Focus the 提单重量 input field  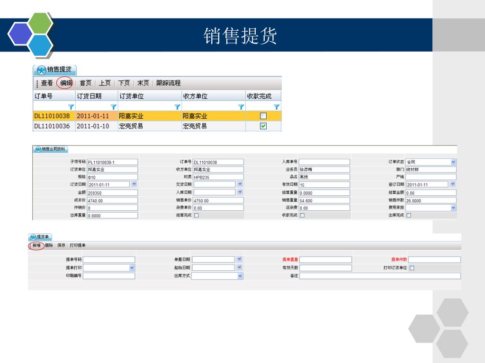pos(326,259)
